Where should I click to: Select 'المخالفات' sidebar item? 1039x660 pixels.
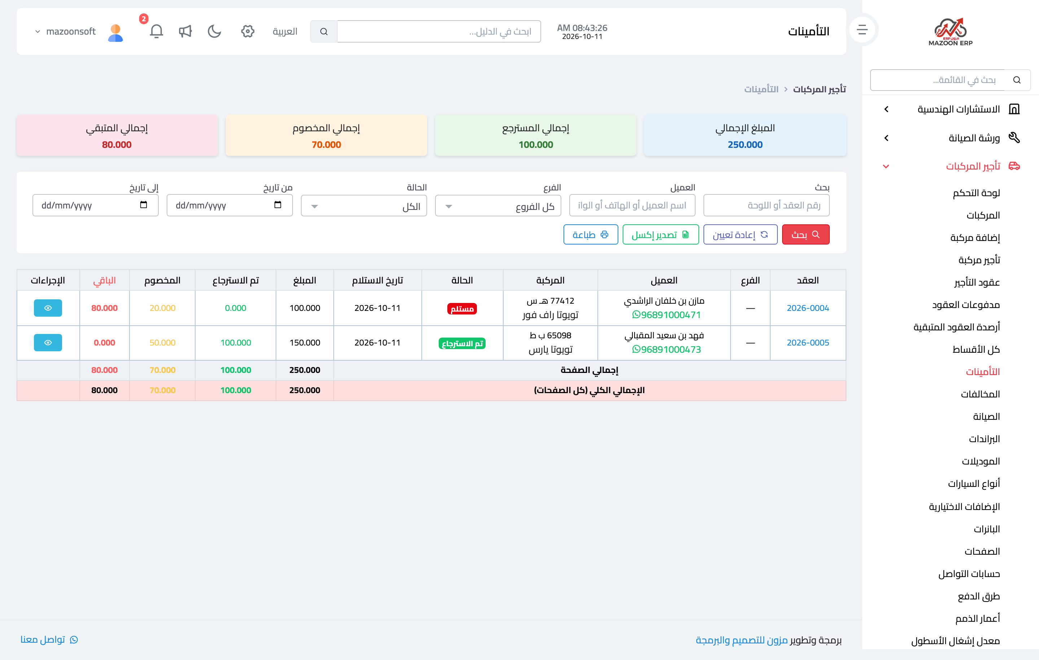tap(980, 394)
